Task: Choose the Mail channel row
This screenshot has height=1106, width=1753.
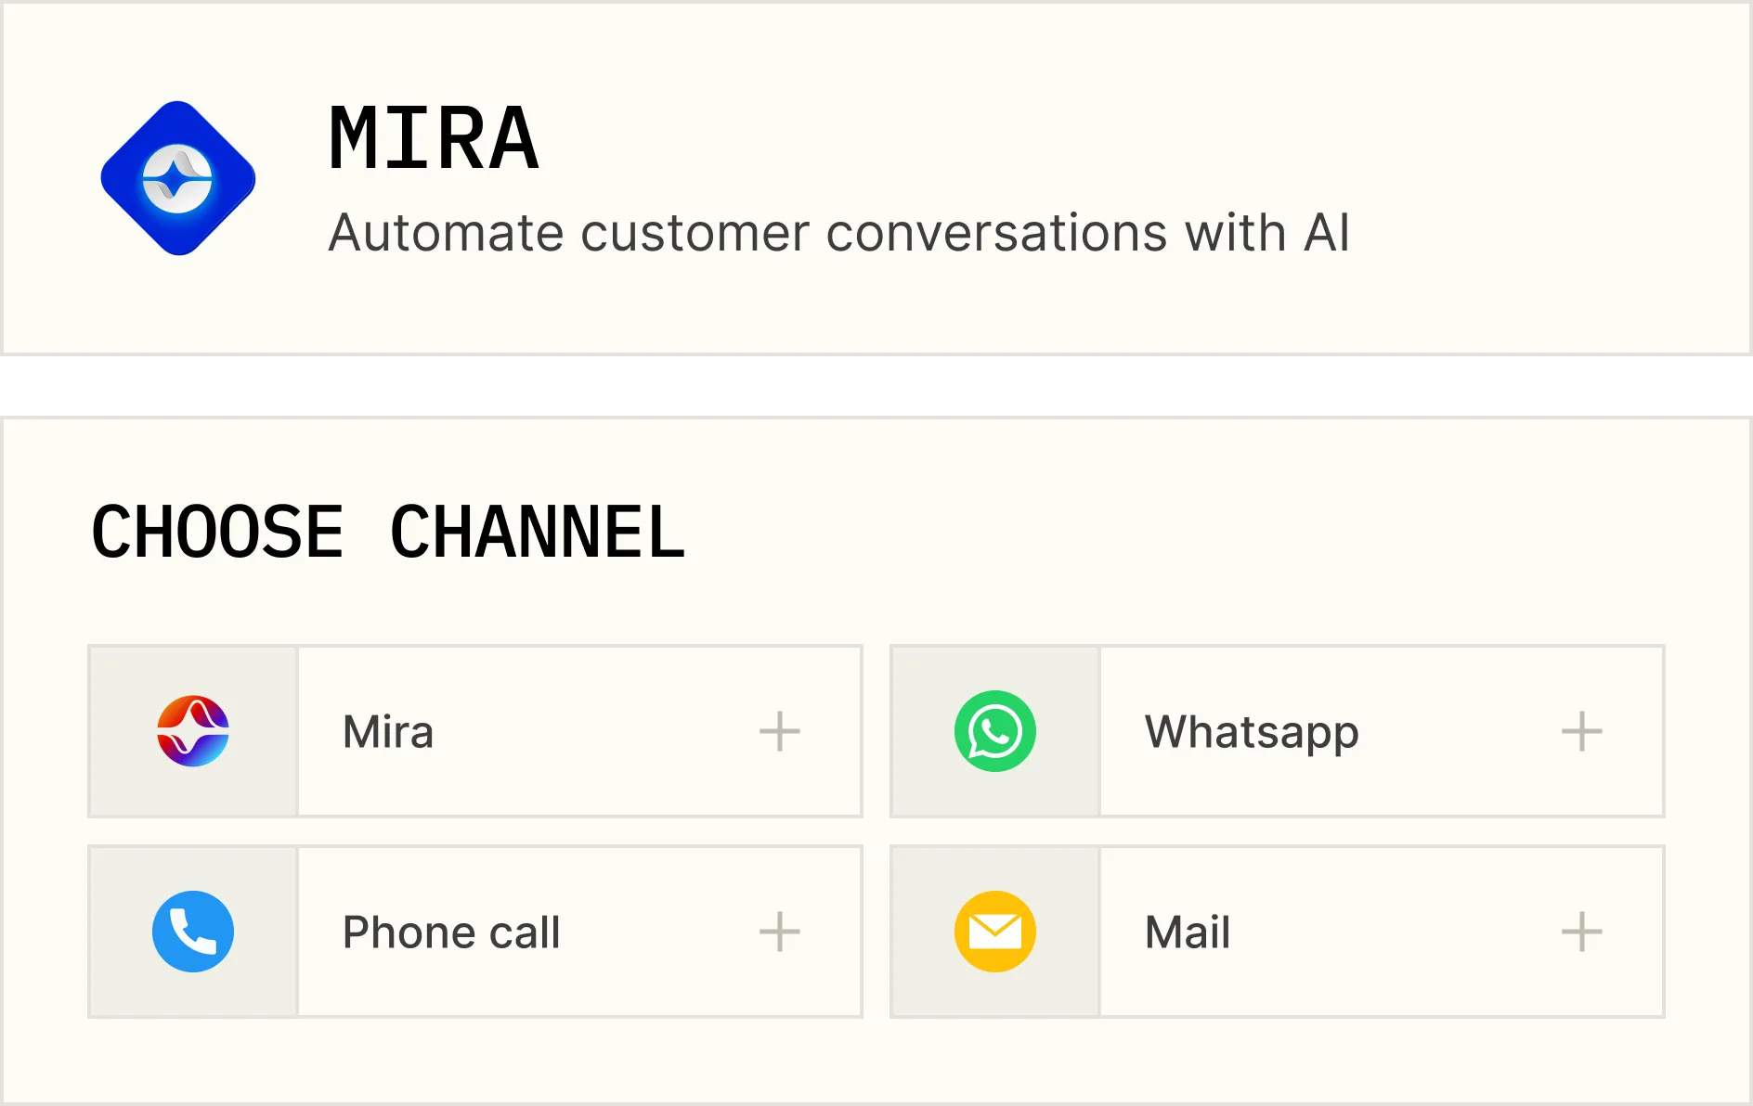Action: 1278,932
